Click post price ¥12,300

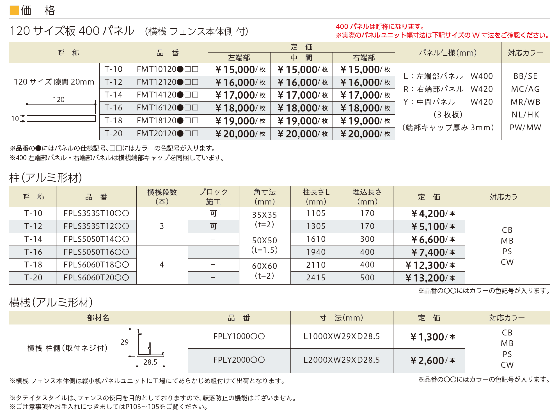point(430,265)
